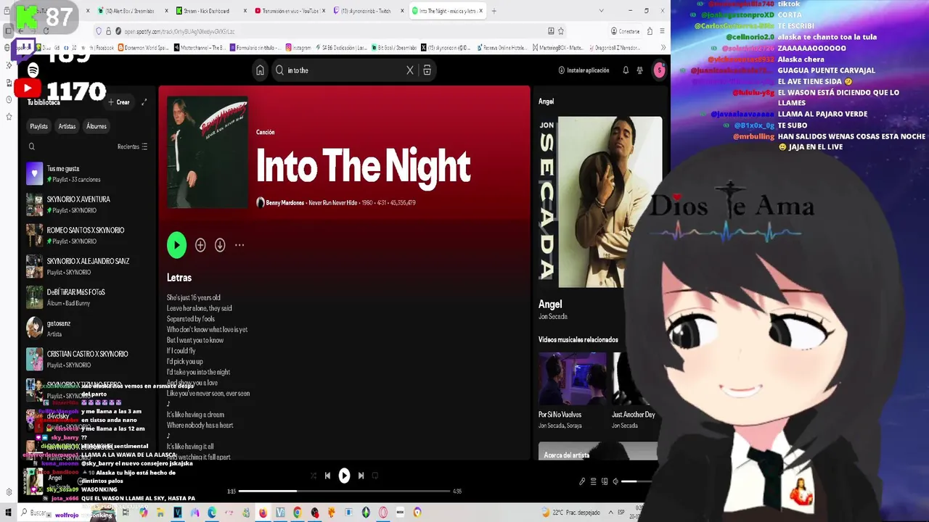Open new browser tab with plus
Image resolution: width=929 pixels, height=522 pixels.
[x=494, y=11]
